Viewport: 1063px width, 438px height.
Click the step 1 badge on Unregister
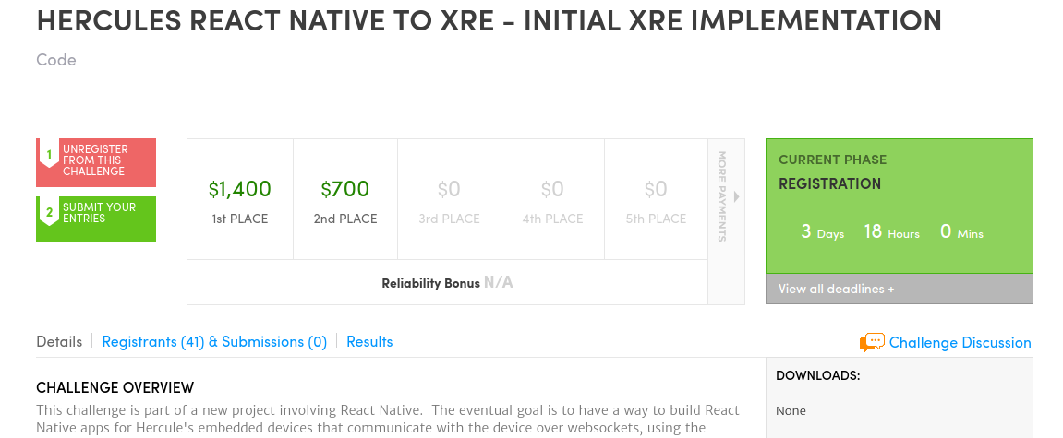click(49, 154)
